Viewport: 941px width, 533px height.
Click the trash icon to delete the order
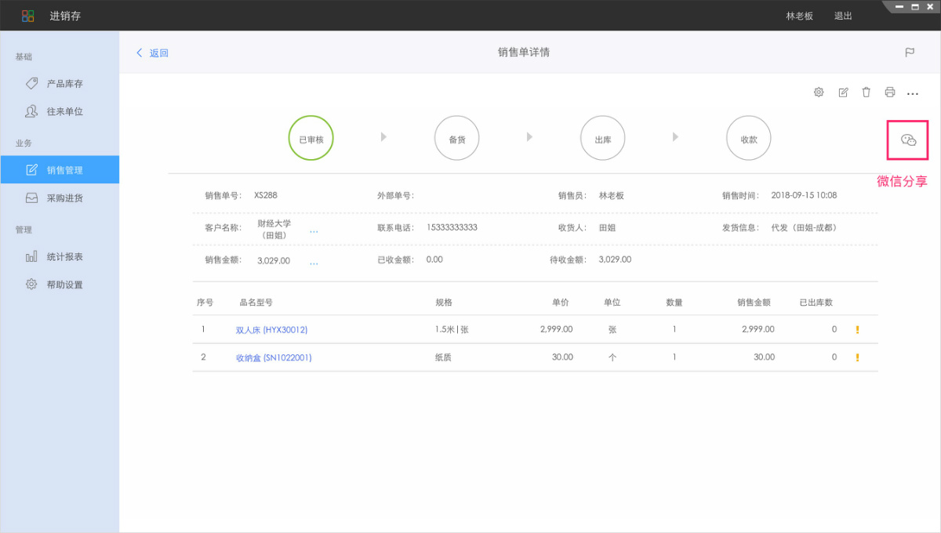pyautogui.click(x=866, y=92)
